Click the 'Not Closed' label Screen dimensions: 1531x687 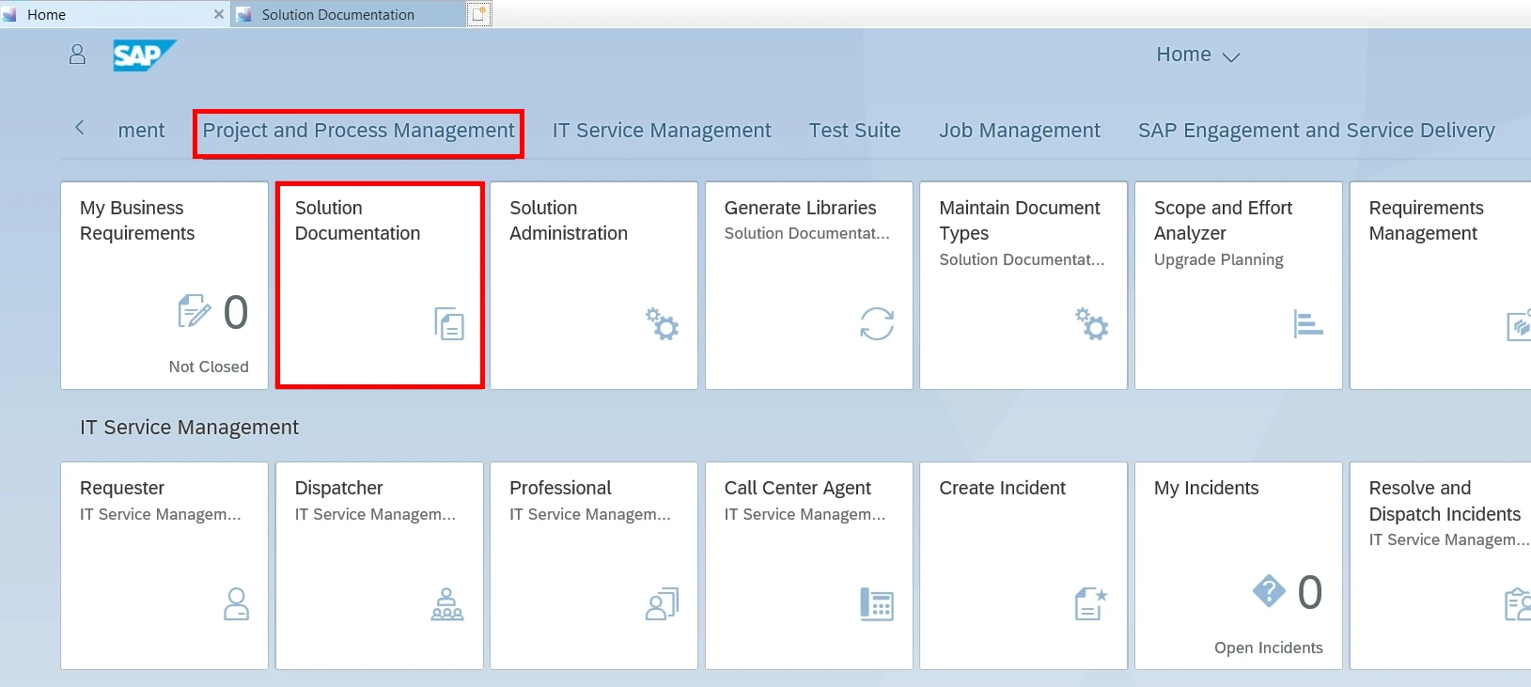click(209, 367)
